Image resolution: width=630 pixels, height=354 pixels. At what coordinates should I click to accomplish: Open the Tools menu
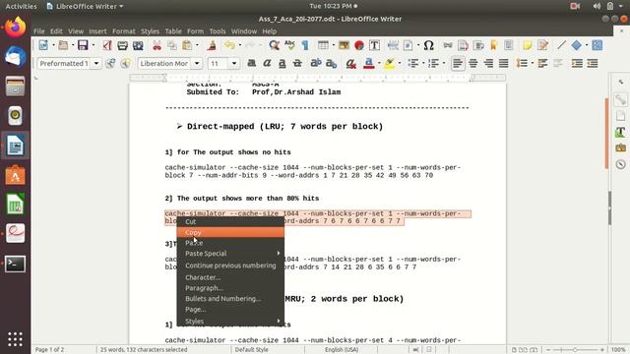tap(217, 31)
